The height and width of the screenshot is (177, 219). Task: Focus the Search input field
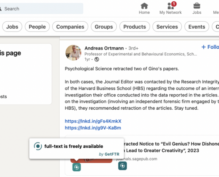pos(42,9)
